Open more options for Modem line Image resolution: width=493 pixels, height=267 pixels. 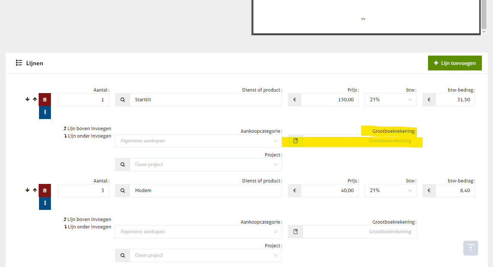[x=45, y=203]
